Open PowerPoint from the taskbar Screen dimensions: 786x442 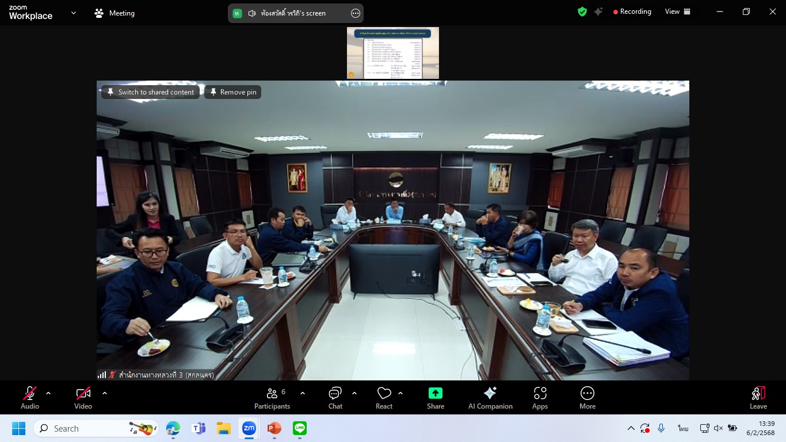(274, 428)
